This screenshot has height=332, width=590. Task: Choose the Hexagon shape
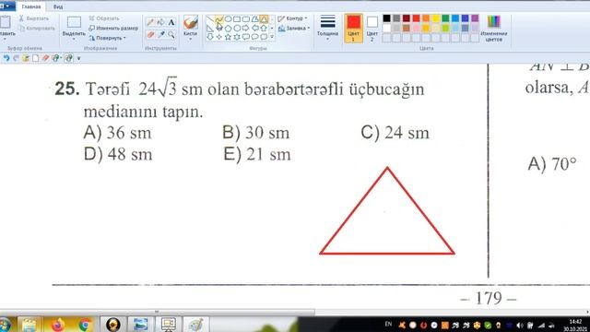click(237, 29)
